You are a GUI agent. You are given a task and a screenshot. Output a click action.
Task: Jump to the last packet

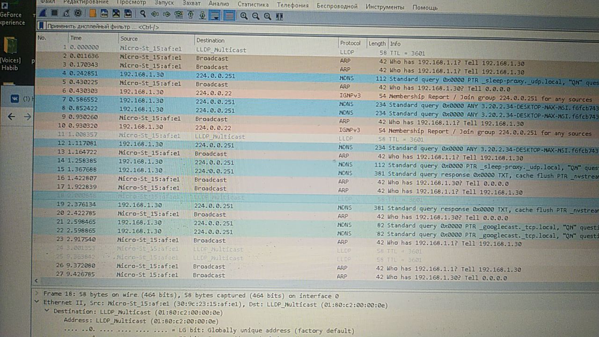(x=202, y=15)
